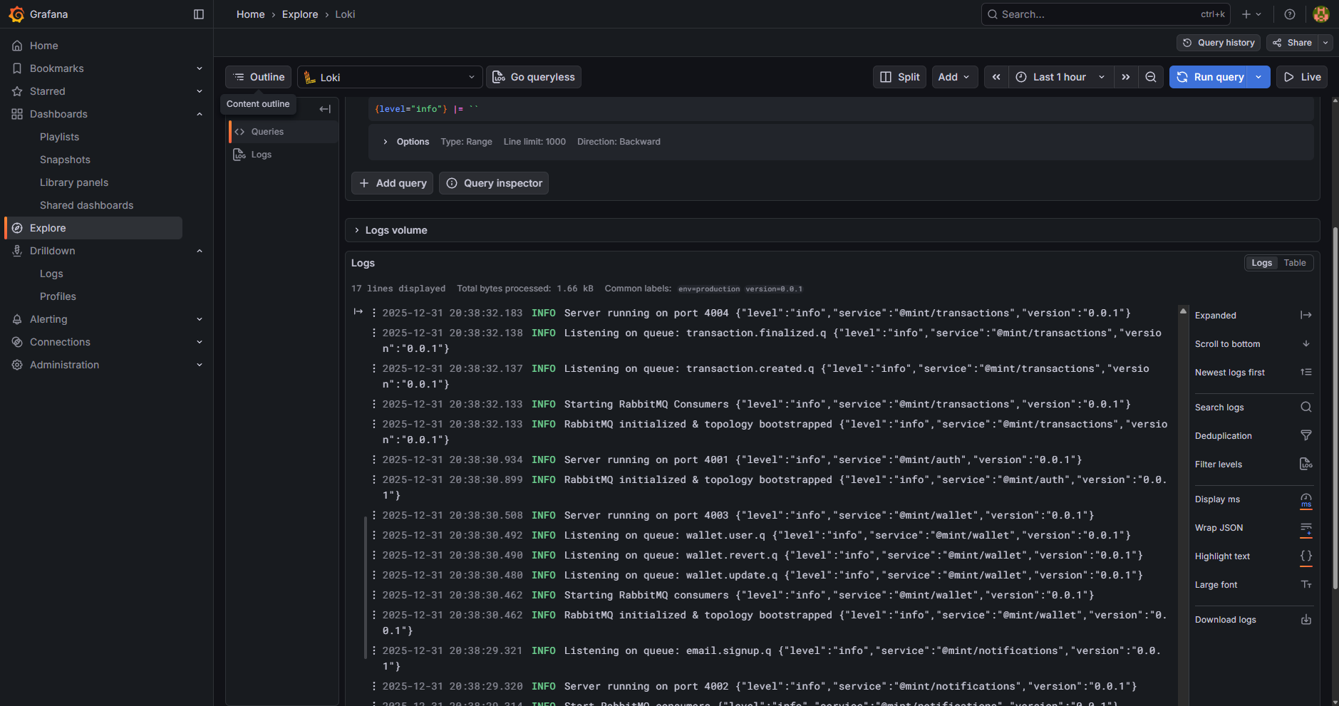Switch logs view to Table
Viewport: 1339px width, 706px height.
[1294, 263]
